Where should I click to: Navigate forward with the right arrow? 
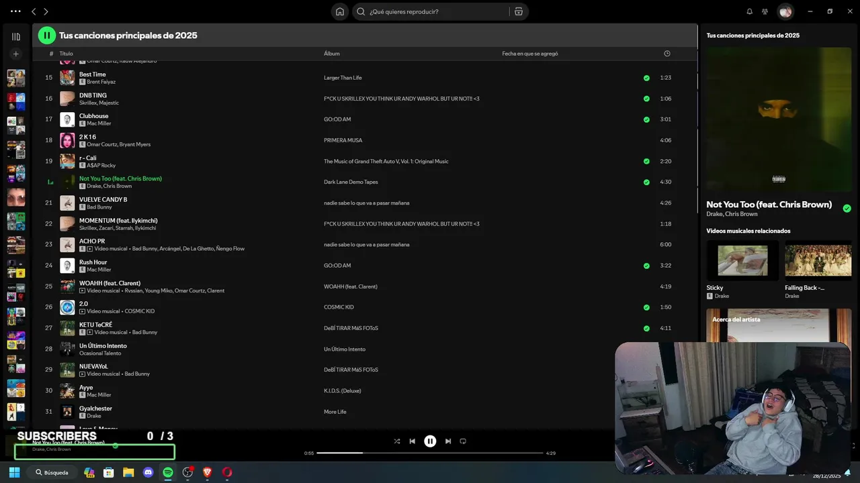point(46,11)
